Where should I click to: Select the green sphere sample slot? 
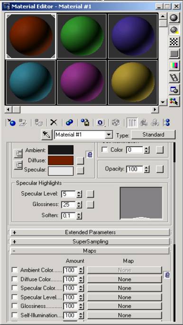tap(82, 36)
